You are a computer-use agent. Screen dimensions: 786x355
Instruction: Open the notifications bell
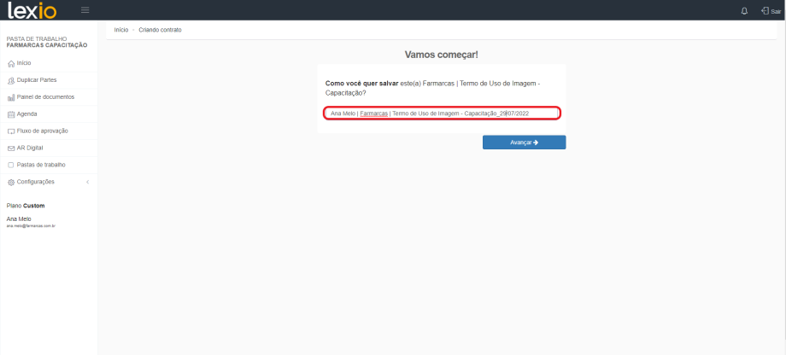[744, 11]
